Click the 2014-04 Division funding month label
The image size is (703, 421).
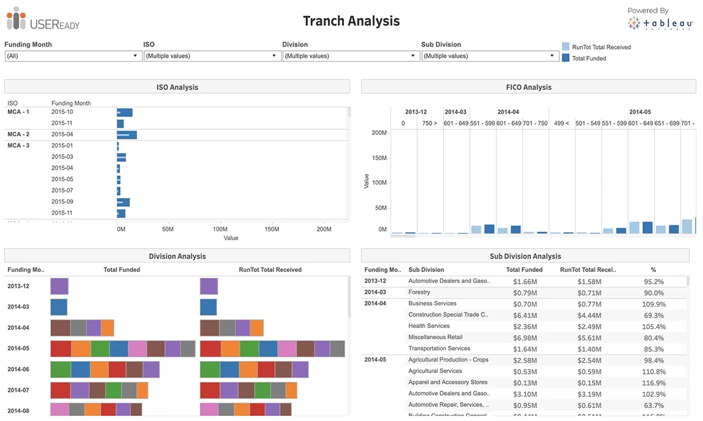click(x=19, y=328)
